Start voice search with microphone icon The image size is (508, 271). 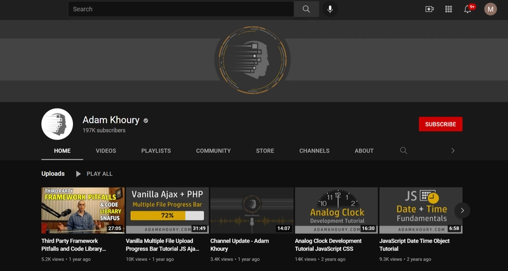[x=330, y=9]
